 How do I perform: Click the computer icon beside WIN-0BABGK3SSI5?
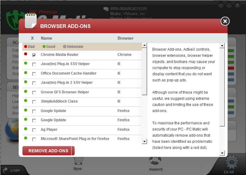tap(106, 9)
